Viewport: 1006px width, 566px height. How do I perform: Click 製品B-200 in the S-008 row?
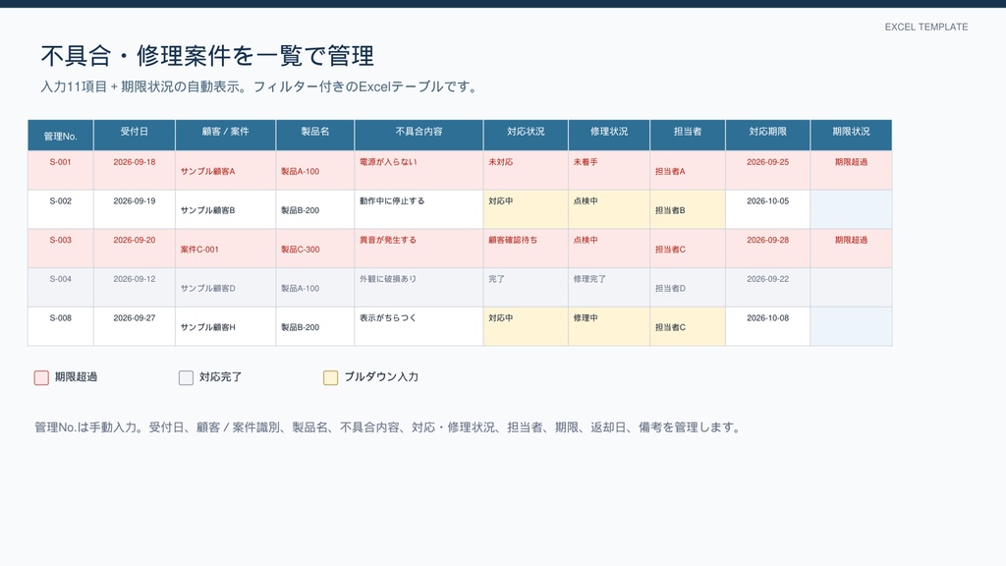(x=315, y=327)
